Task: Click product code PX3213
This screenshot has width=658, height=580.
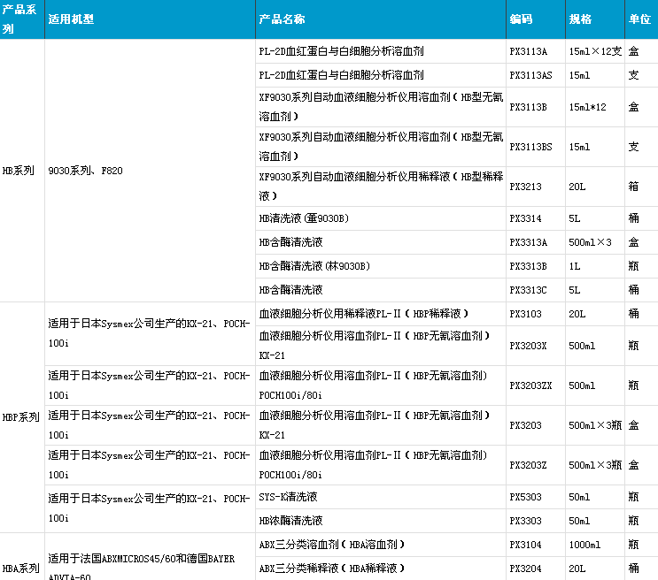Action: pyautogui.click(x=525, y=187)
